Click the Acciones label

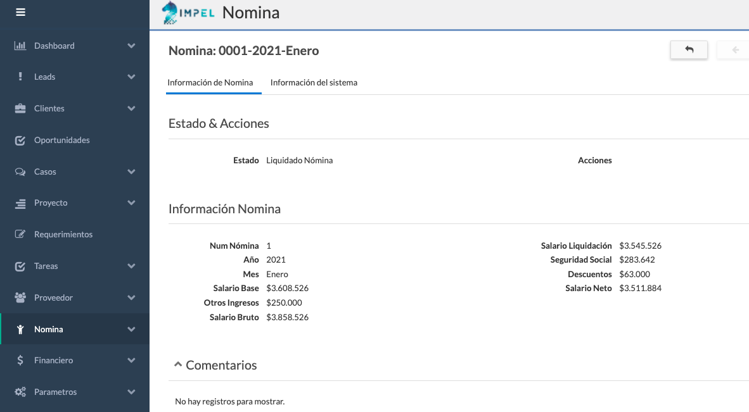[x=595, y=160]
